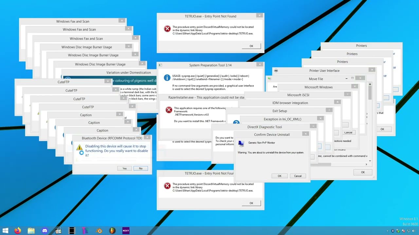The height and width of the screenshot is (235, 419).
Task: Open File Explorer from the taskbar
Action: tap(31, 231)
